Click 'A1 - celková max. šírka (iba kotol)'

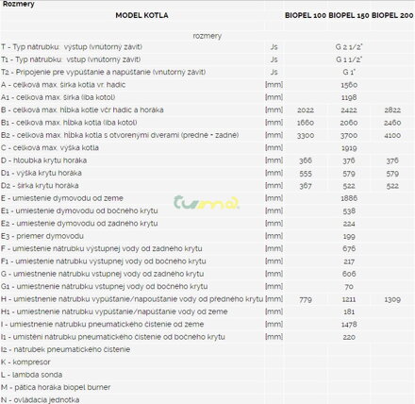58,97
